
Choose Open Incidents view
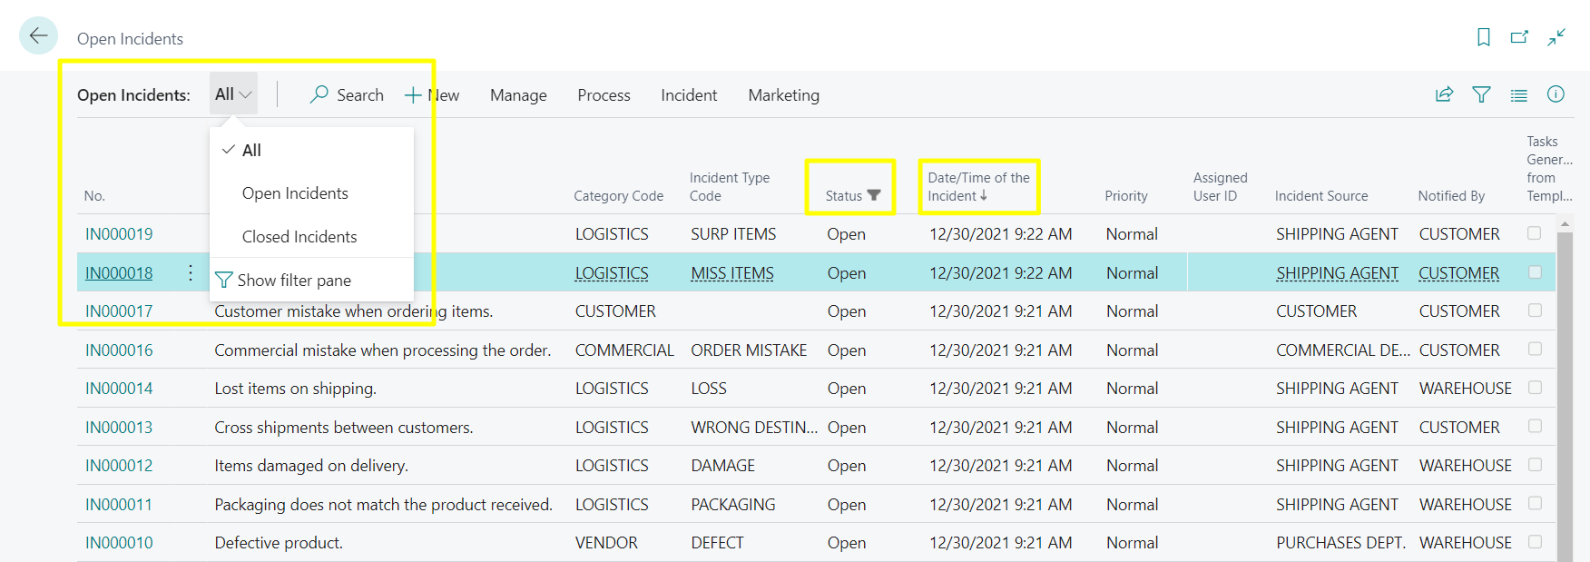point(311,193)
